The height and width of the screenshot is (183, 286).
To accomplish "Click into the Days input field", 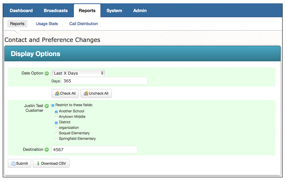I will click(104, 81).
